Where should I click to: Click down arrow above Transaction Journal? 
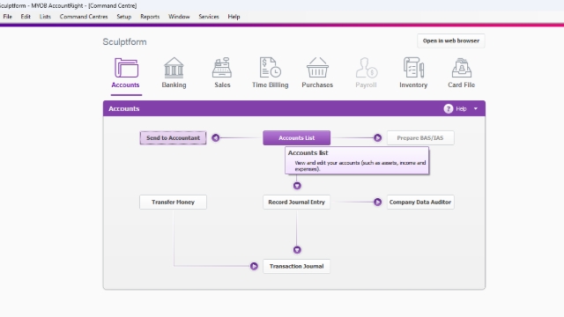pyautogui.click(x=297, y=250)
